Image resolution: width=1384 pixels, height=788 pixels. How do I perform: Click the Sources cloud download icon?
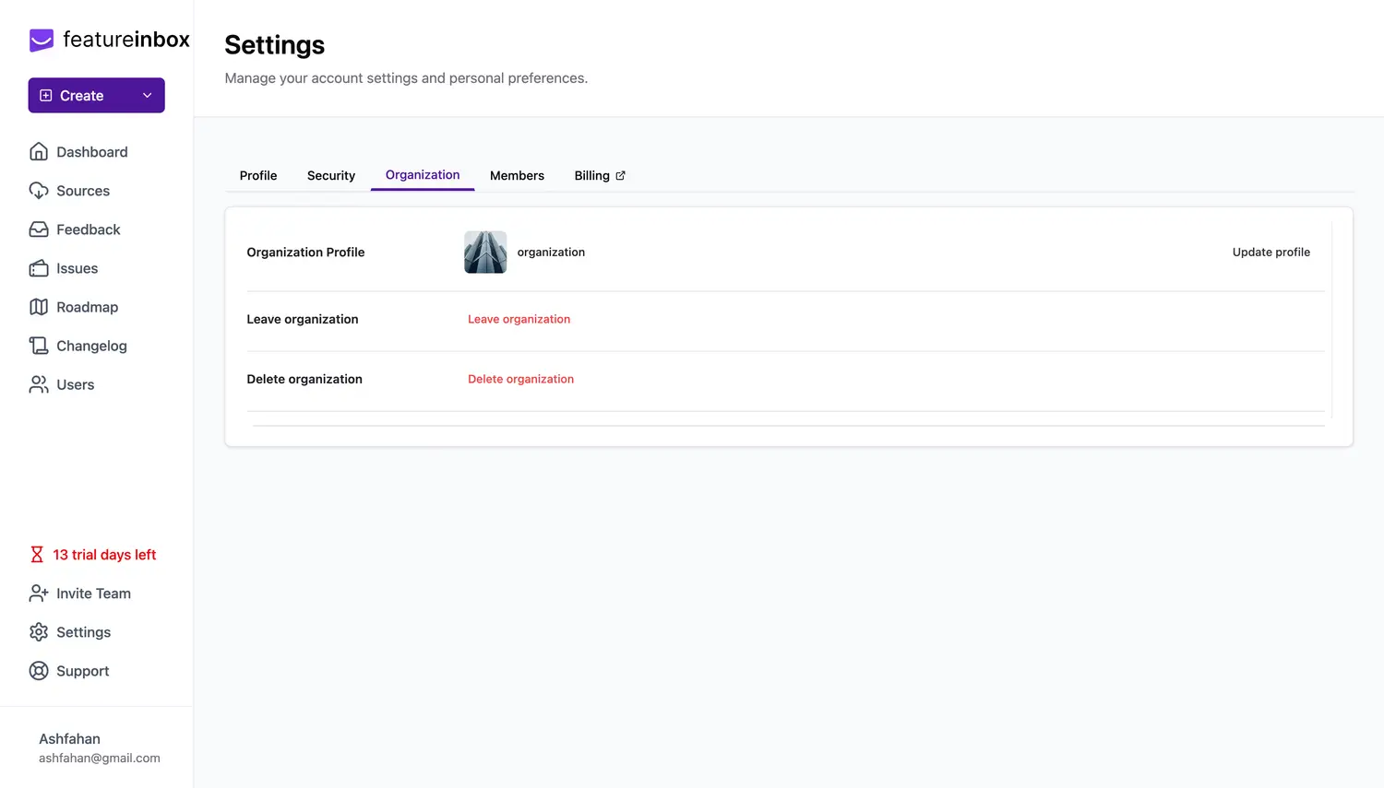[x=39, y=191]
